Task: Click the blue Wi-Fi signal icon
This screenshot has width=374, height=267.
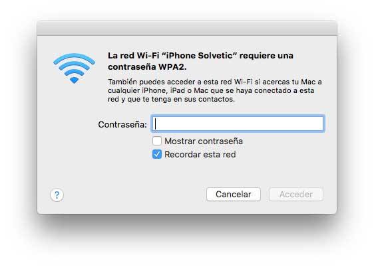Action: click(74, 68)
